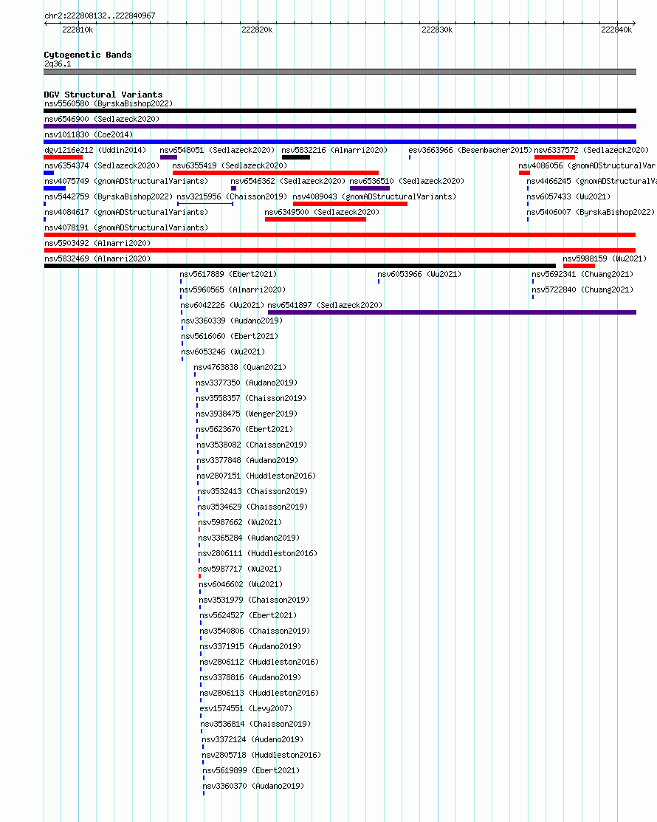Open esv3663966 (Besenbacher2015) label
657x822 pixels.
[x=470, y=150]
